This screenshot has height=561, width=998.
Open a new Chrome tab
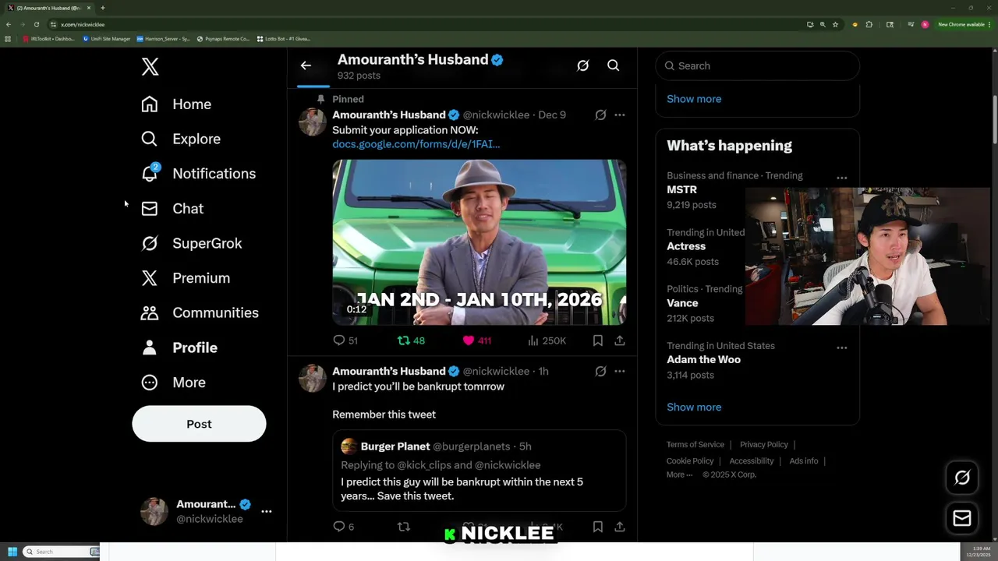[102, 8]
